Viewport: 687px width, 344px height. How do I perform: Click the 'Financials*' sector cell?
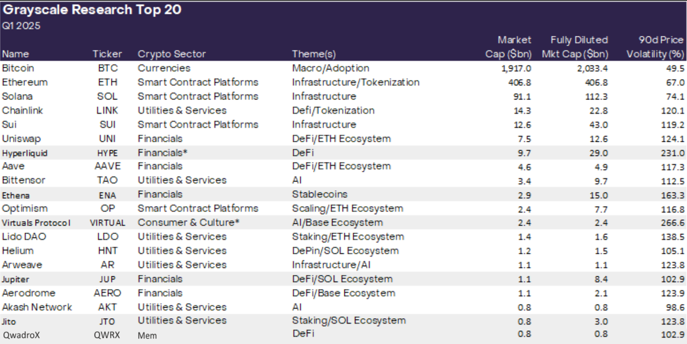(x=163, y=152)
